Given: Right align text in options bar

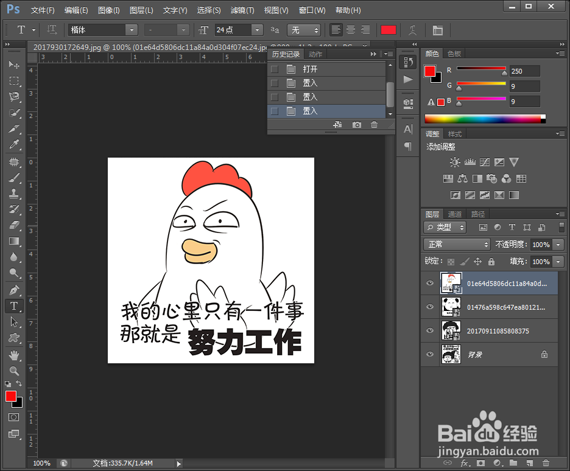Looking at the screenshot, I should (x=365, y=30).
